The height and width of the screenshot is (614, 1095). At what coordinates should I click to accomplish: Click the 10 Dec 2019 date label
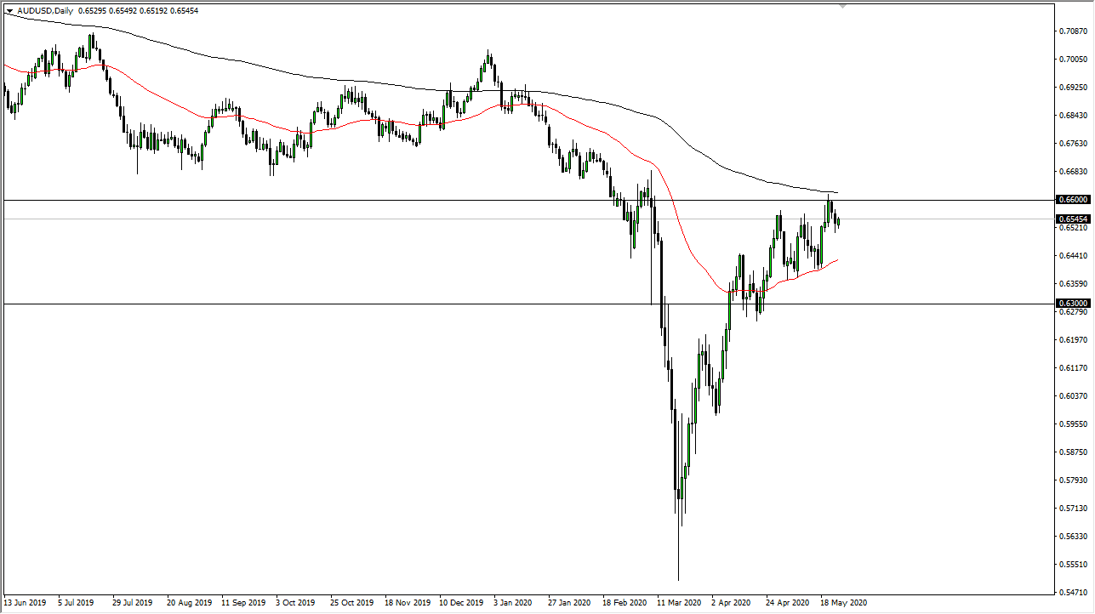461,600
